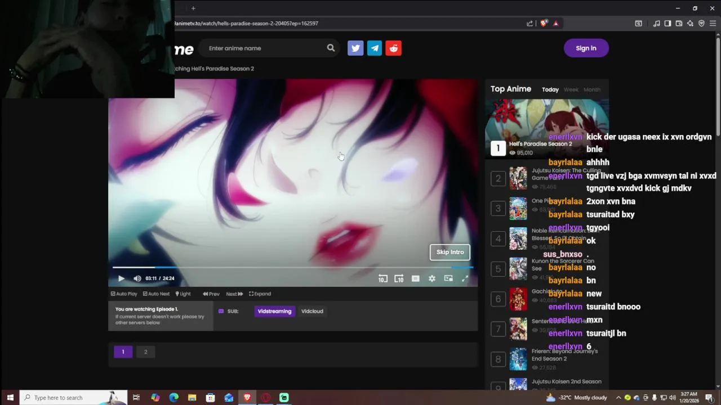Toggle the browser sidebar panel icon
The width and height of the screenshot is (721, 405).
(667, 24)
